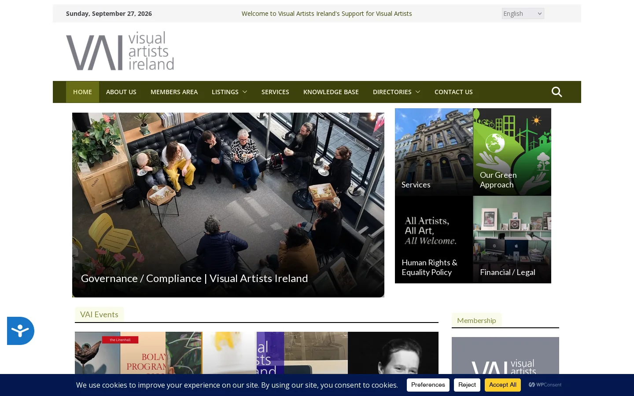Open the English language dropdown

(523, 14)
